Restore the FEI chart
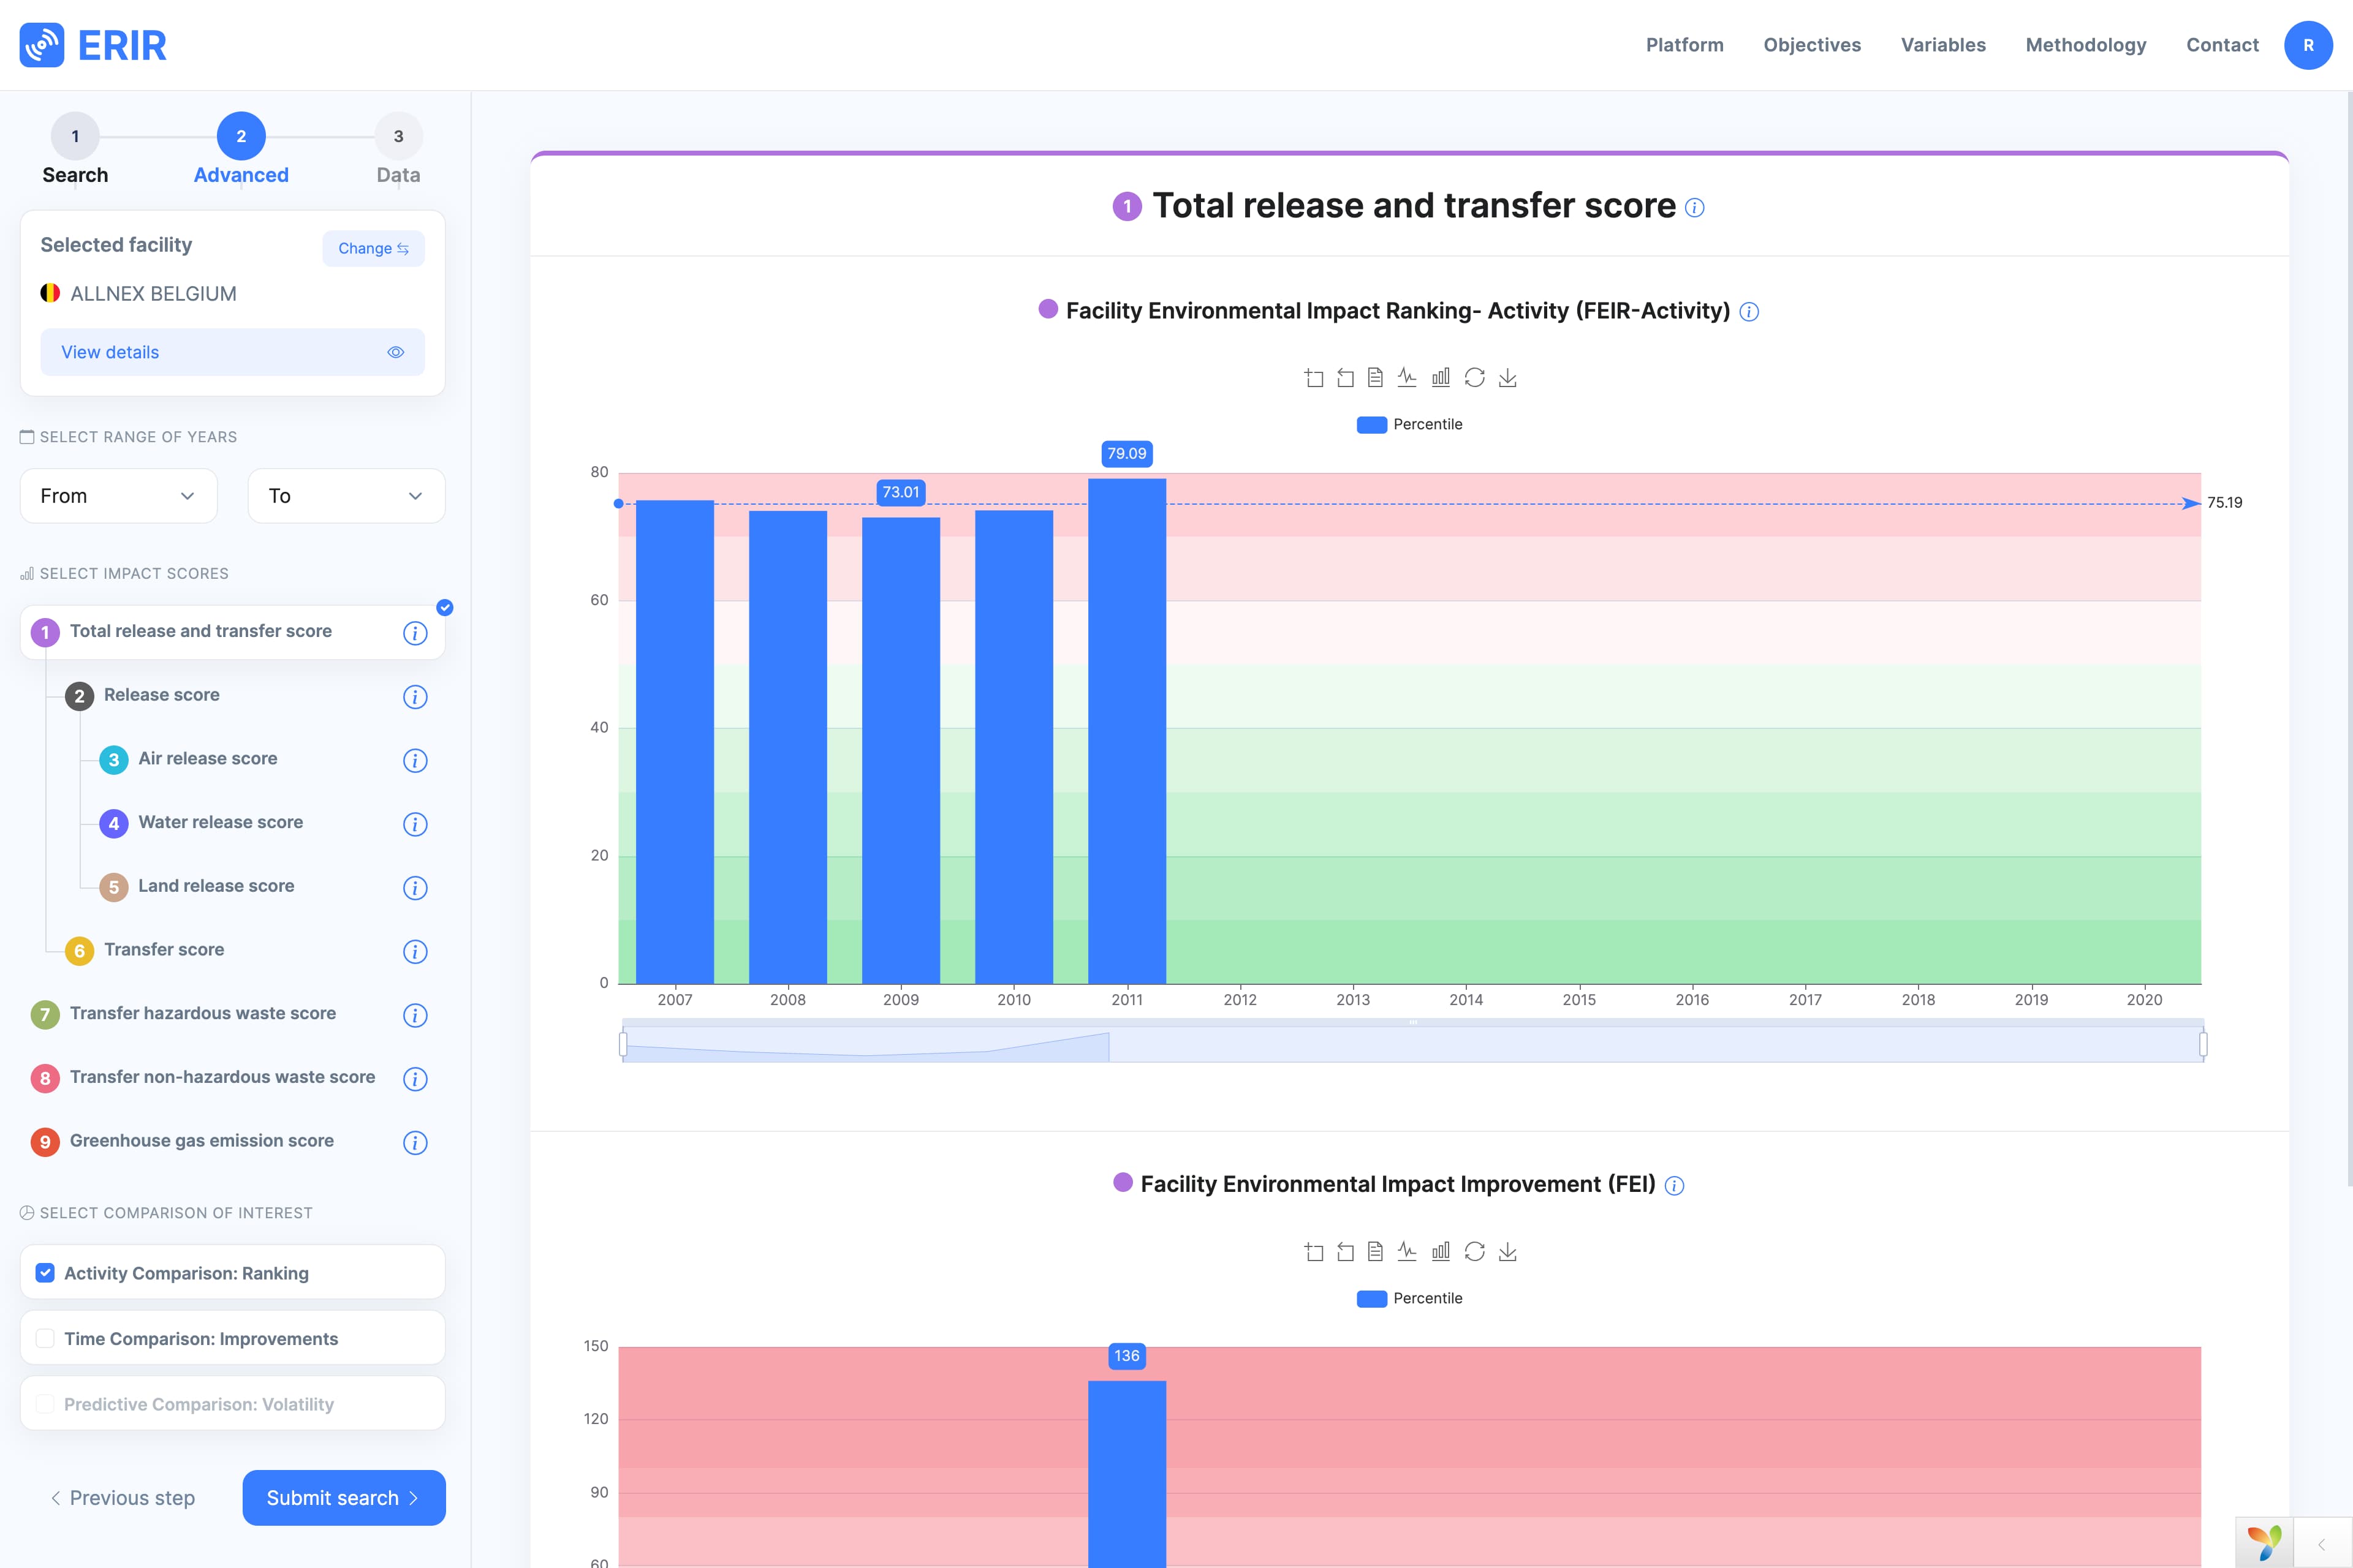This screenshot has width=2353, height=1568. (1475, 1251)
